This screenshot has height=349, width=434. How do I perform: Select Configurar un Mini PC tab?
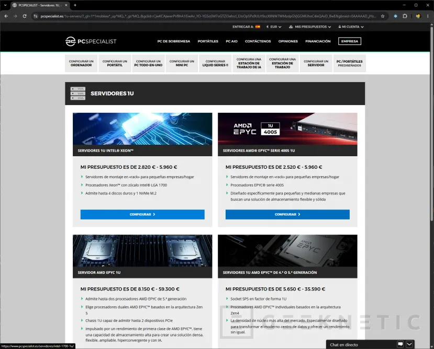182,63
